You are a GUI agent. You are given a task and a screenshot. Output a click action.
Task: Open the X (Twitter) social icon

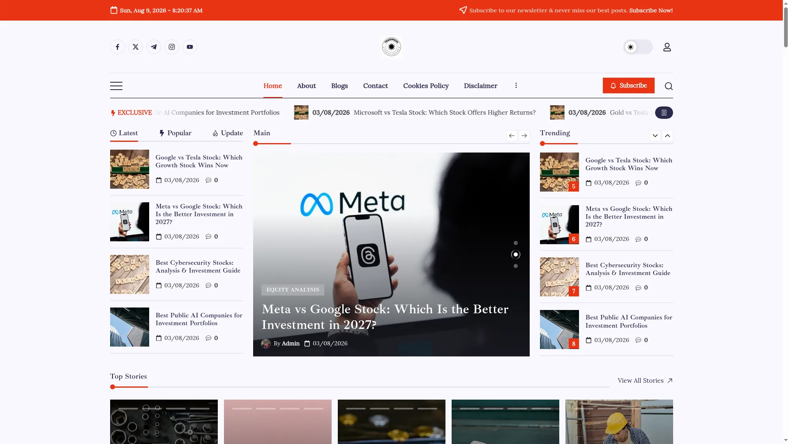136,47
